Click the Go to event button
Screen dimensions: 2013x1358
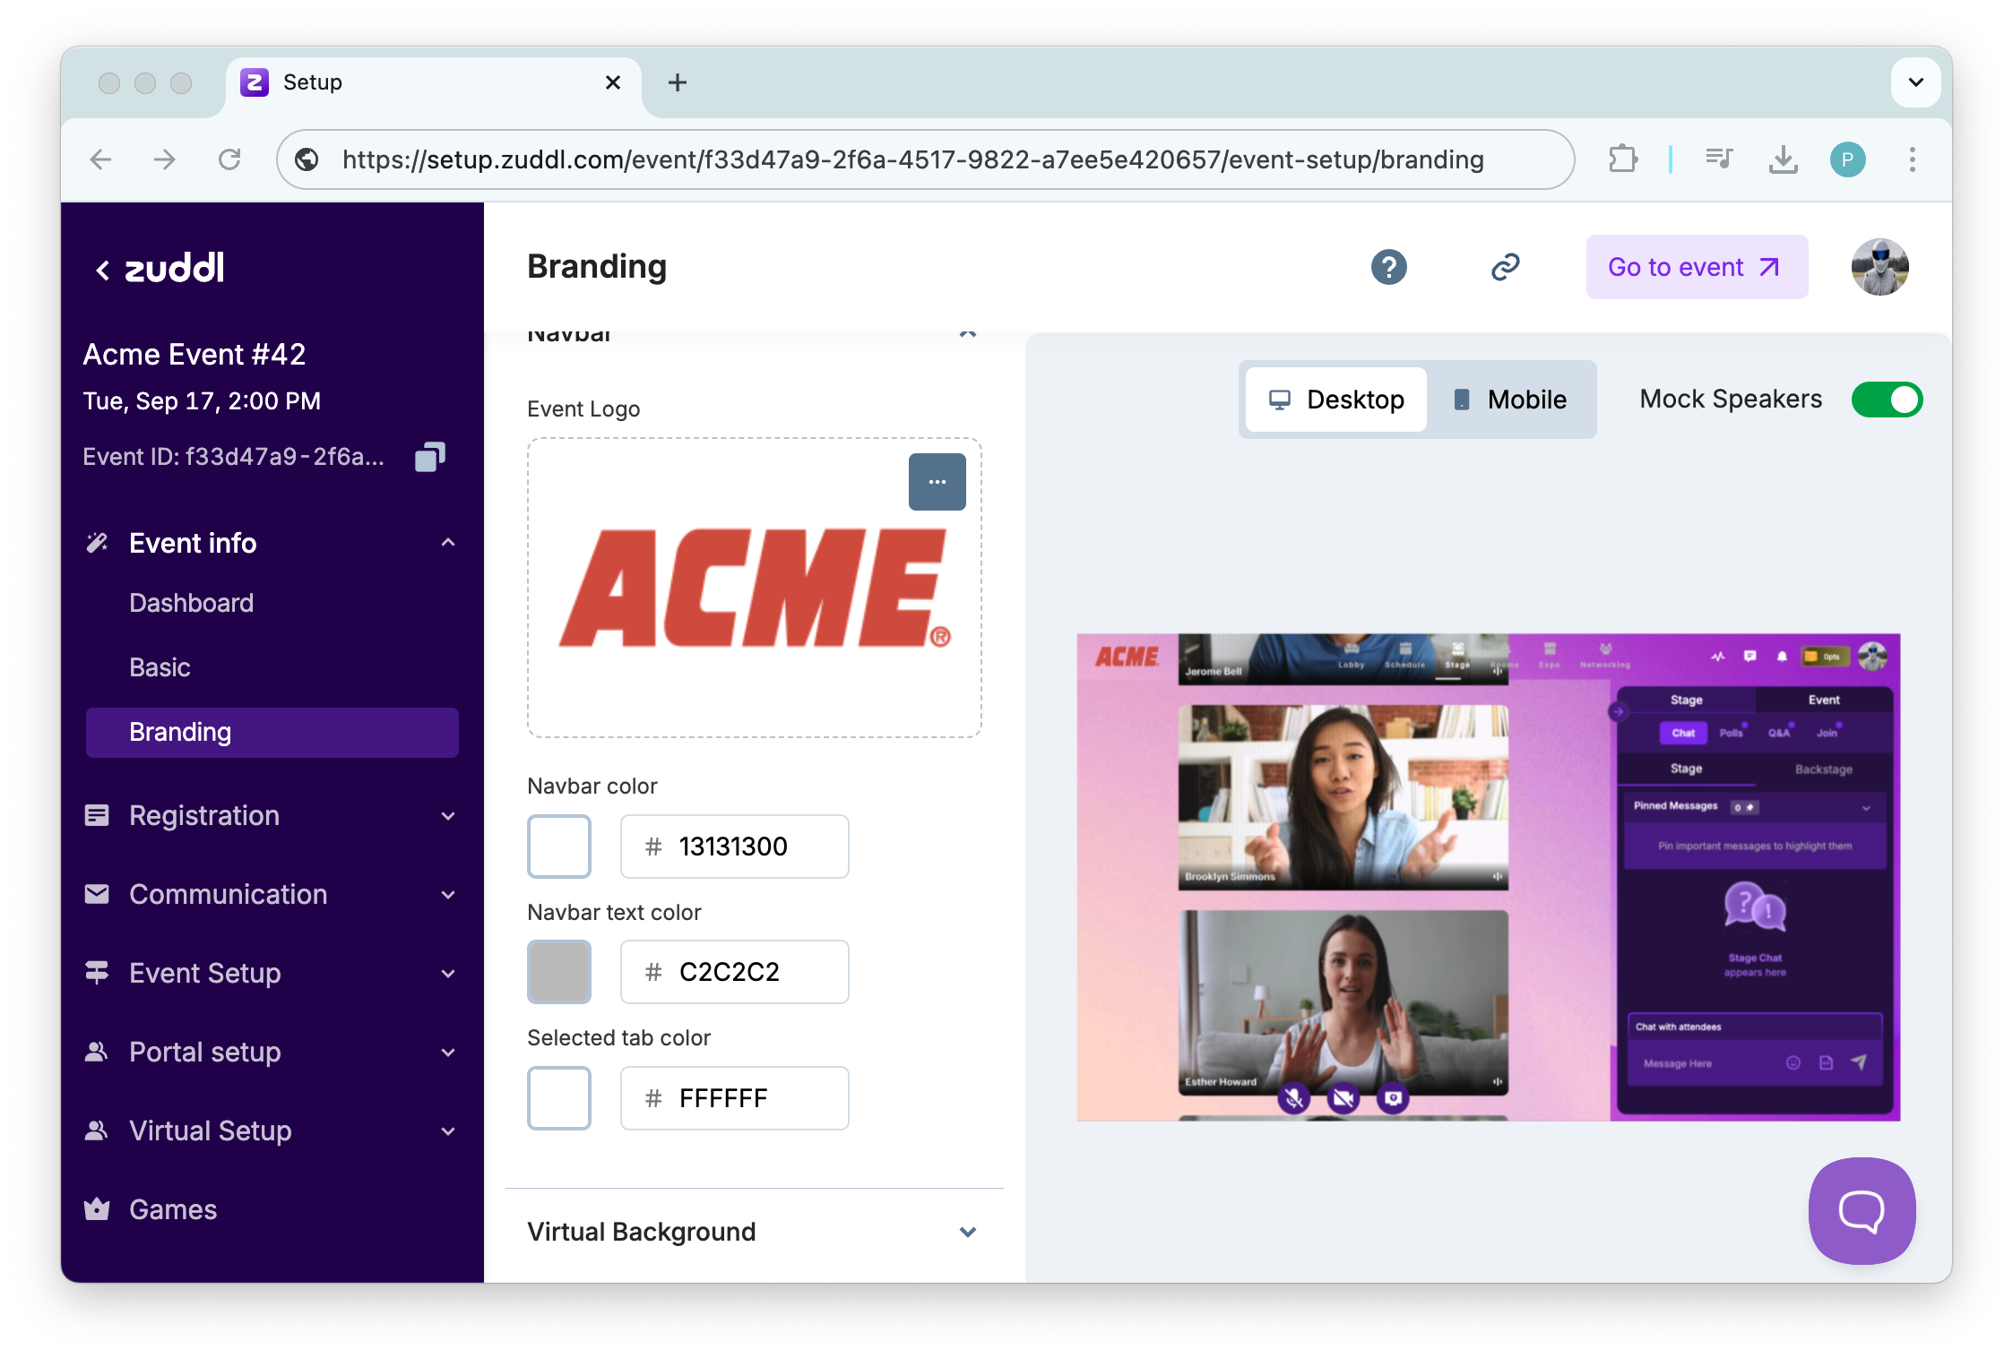(x=1696, y=267)
